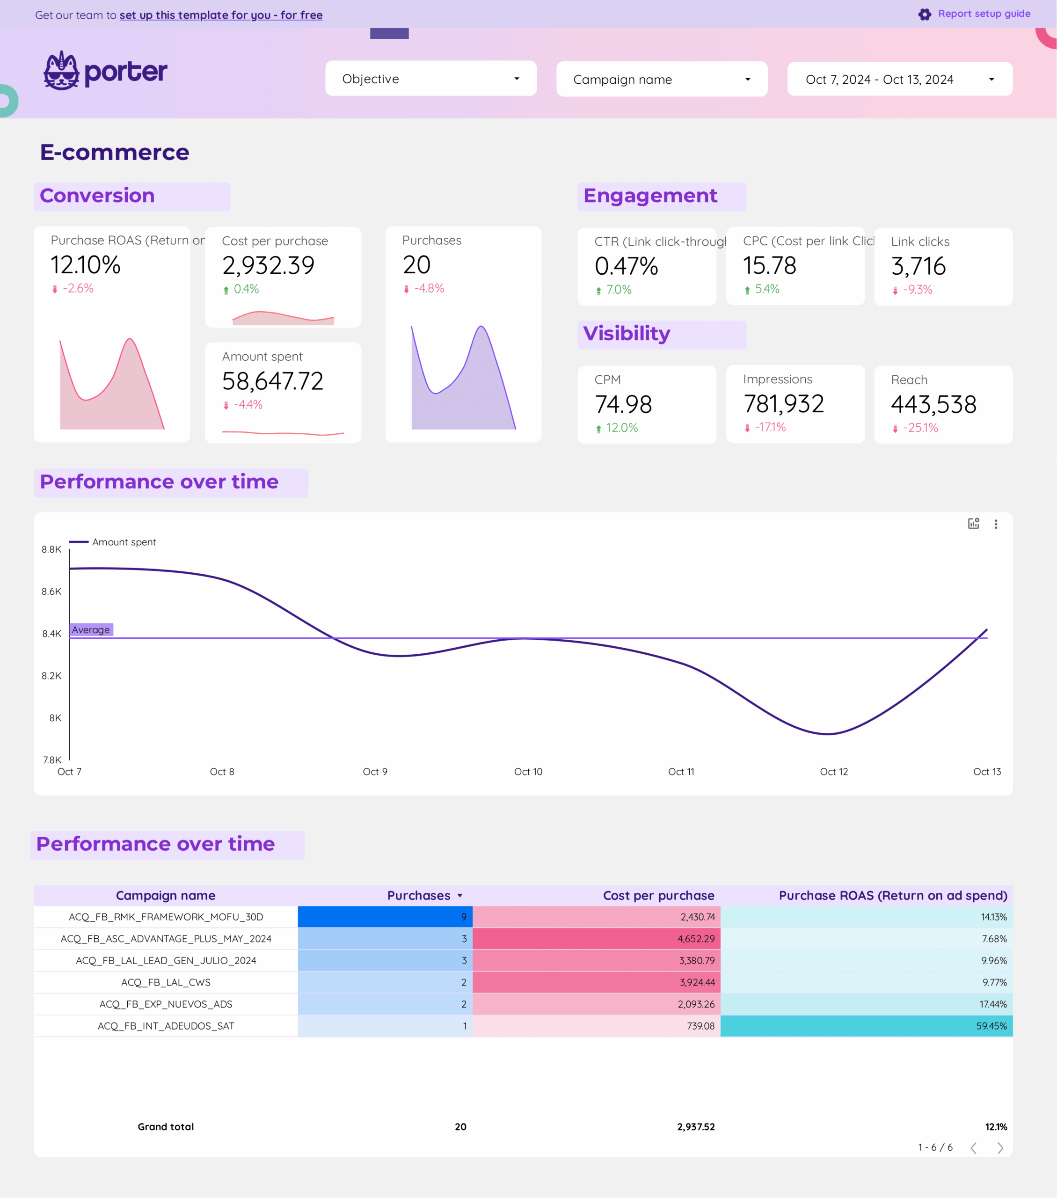The image size is (1057, 1198).
Task: Sort by Cost per purchase column header
Action: click(x=658, y=896)
